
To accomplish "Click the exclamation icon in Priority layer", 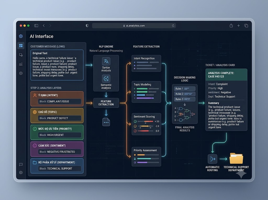I will point(35,129).
